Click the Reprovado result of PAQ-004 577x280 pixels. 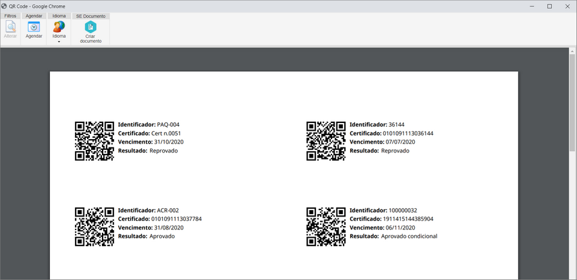pos(163,151)
